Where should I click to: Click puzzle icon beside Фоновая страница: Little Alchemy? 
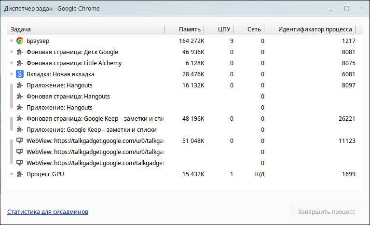tap(20, 63)
